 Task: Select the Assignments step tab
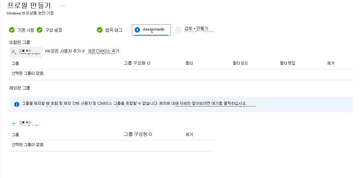pyautogui.click(x=151, y=30)
